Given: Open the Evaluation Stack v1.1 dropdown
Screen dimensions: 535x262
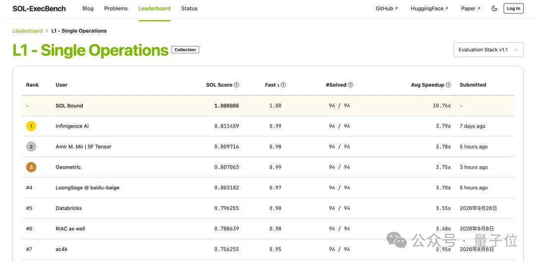Looking at the screenshot, I should (x=488, y=50).
